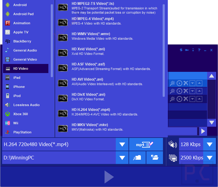Select the General Video category
218x187 pixels.
(x=26, y=59)
